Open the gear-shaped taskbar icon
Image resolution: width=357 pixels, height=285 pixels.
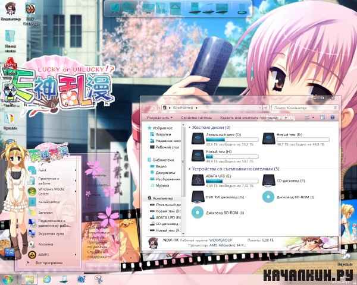(x=82, y=279)
